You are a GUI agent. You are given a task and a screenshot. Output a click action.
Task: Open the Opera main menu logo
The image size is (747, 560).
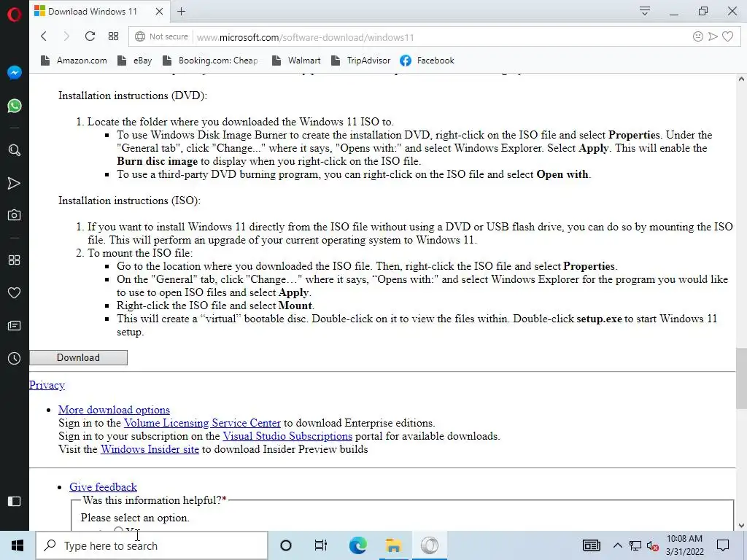[x=15, y=15]
